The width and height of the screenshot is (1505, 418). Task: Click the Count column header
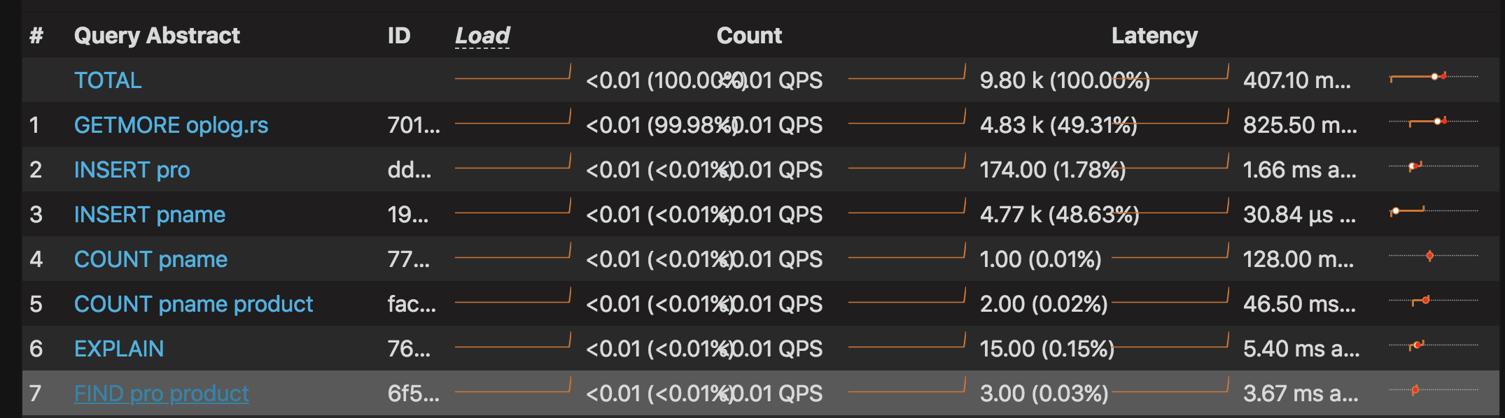(749, 36)
